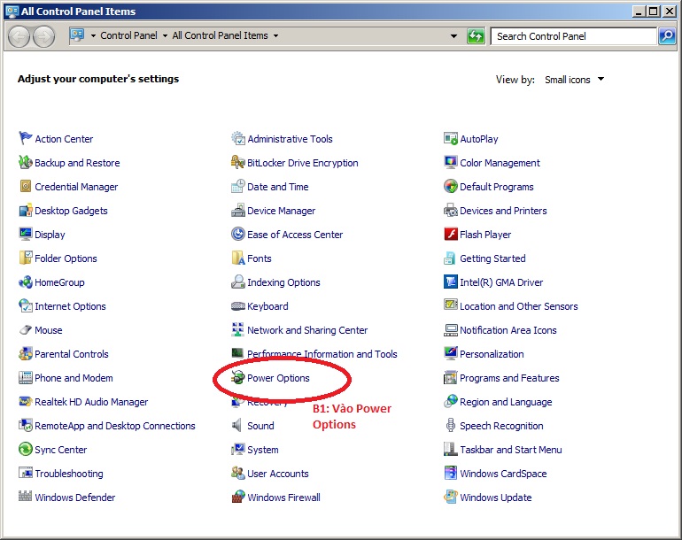Click the Windows Defender wall icon

tap(25, 497)
